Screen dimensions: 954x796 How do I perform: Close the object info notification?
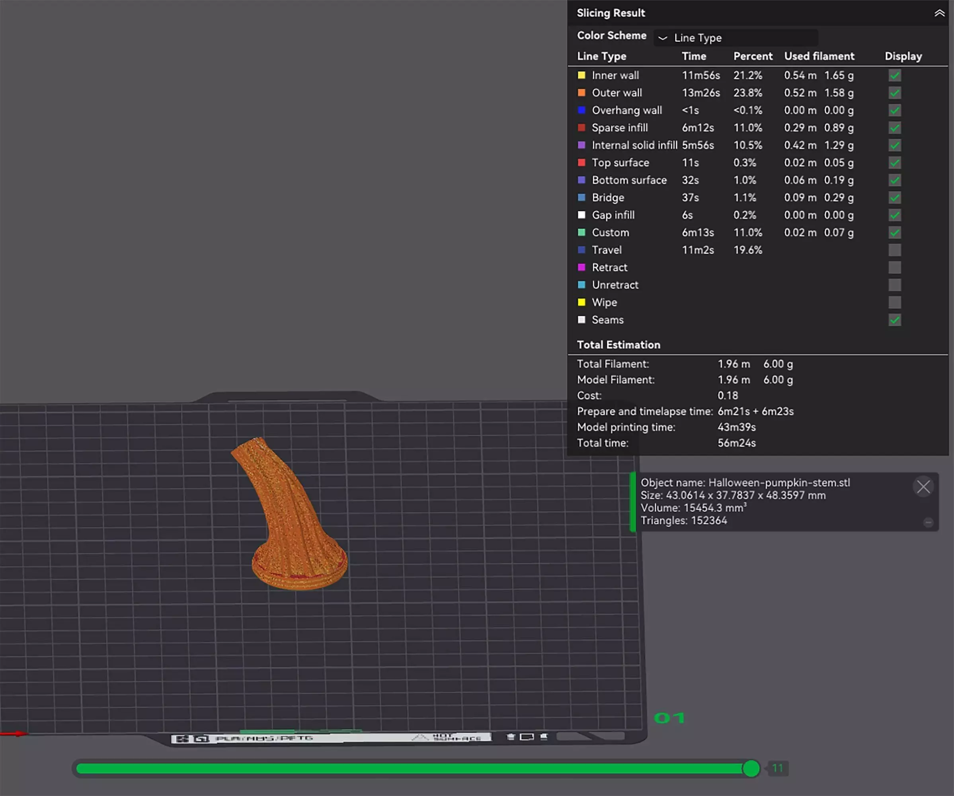(923, 487)
